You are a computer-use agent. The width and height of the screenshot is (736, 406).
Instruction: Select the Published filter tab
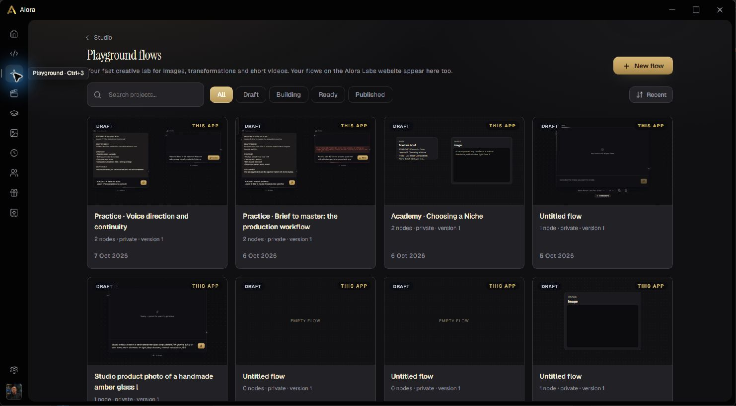(370, 95)
